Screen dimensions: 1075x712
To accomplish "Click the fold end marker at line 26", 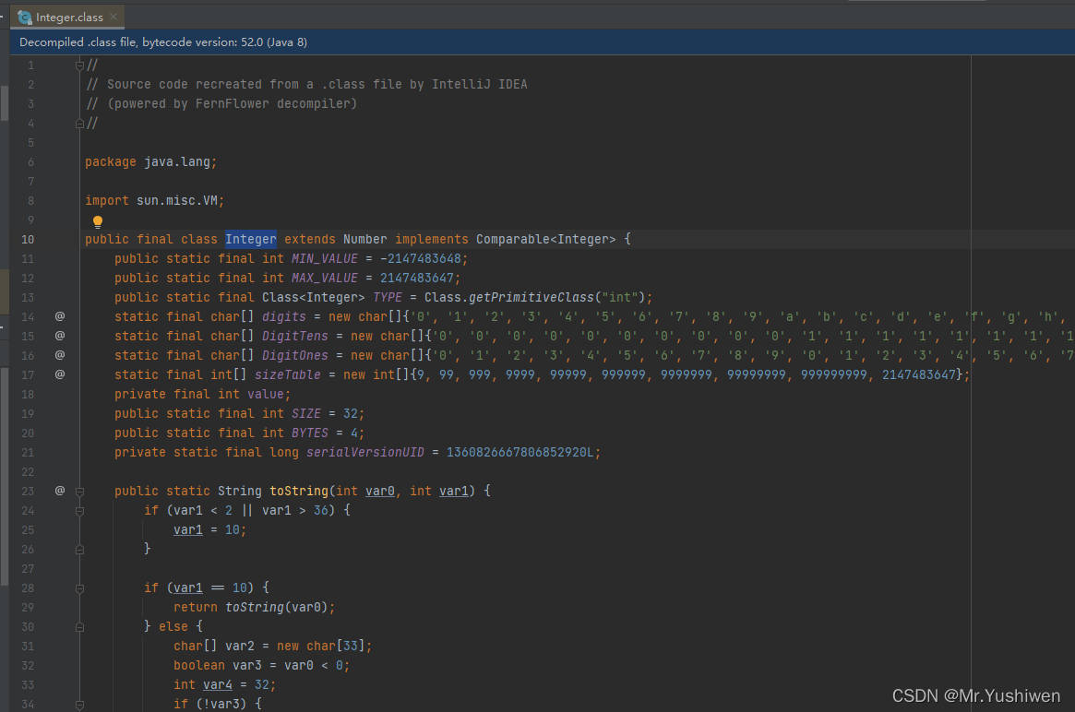I will coord(79,550).
